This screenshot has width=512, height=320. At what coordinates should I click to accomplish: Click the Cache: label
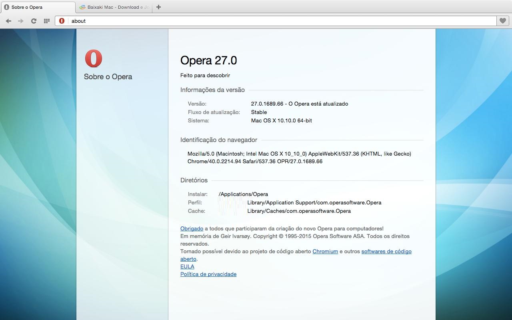coord(196,211)
